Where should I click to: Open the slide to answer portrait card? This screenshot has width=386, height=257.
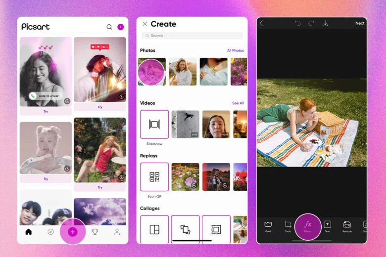point(46,72)
